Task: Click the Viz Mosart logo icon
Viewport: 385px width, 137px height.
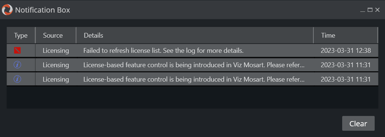Action: (x=7, y=10)
